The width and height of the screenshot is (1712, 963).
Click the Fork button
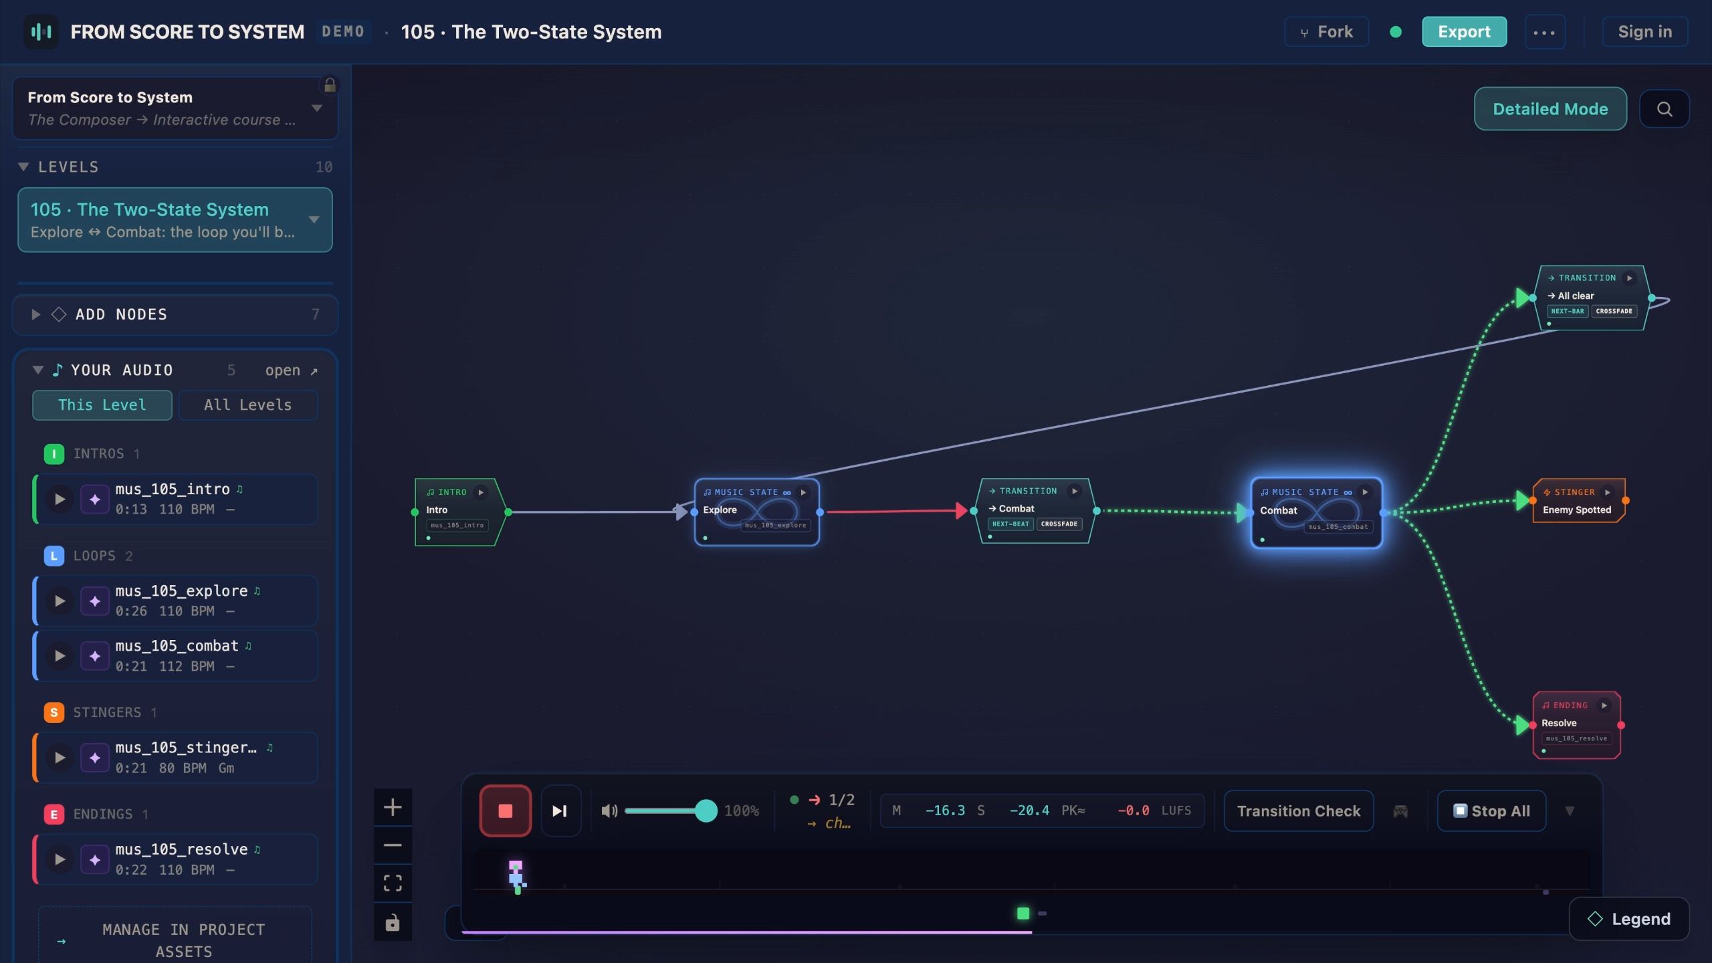click(x=1326, y=32)
